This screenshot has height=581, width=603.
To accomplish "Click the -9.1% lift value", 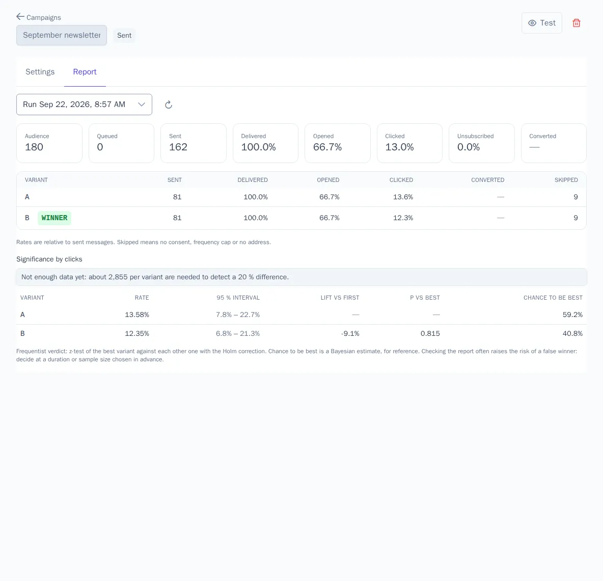I will pyautogui.click(x=350, y=334).
